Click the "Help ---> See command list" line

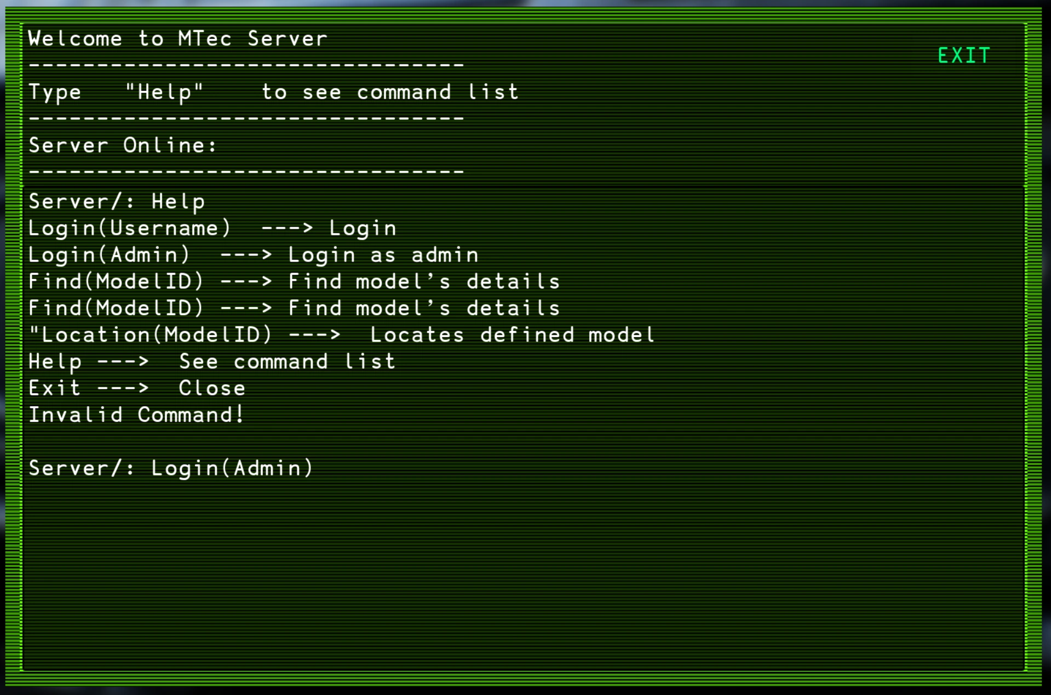pyautogui.click(x=211, y=362)
